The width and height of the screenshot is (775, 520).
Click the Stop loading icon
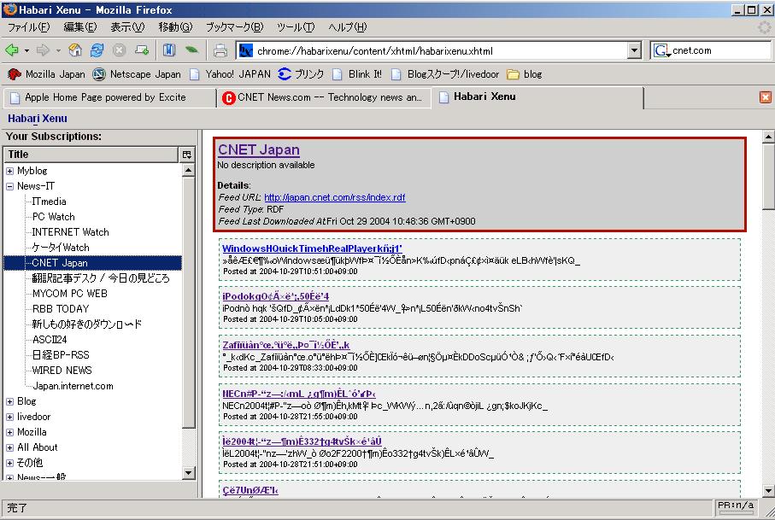[119, 50]
